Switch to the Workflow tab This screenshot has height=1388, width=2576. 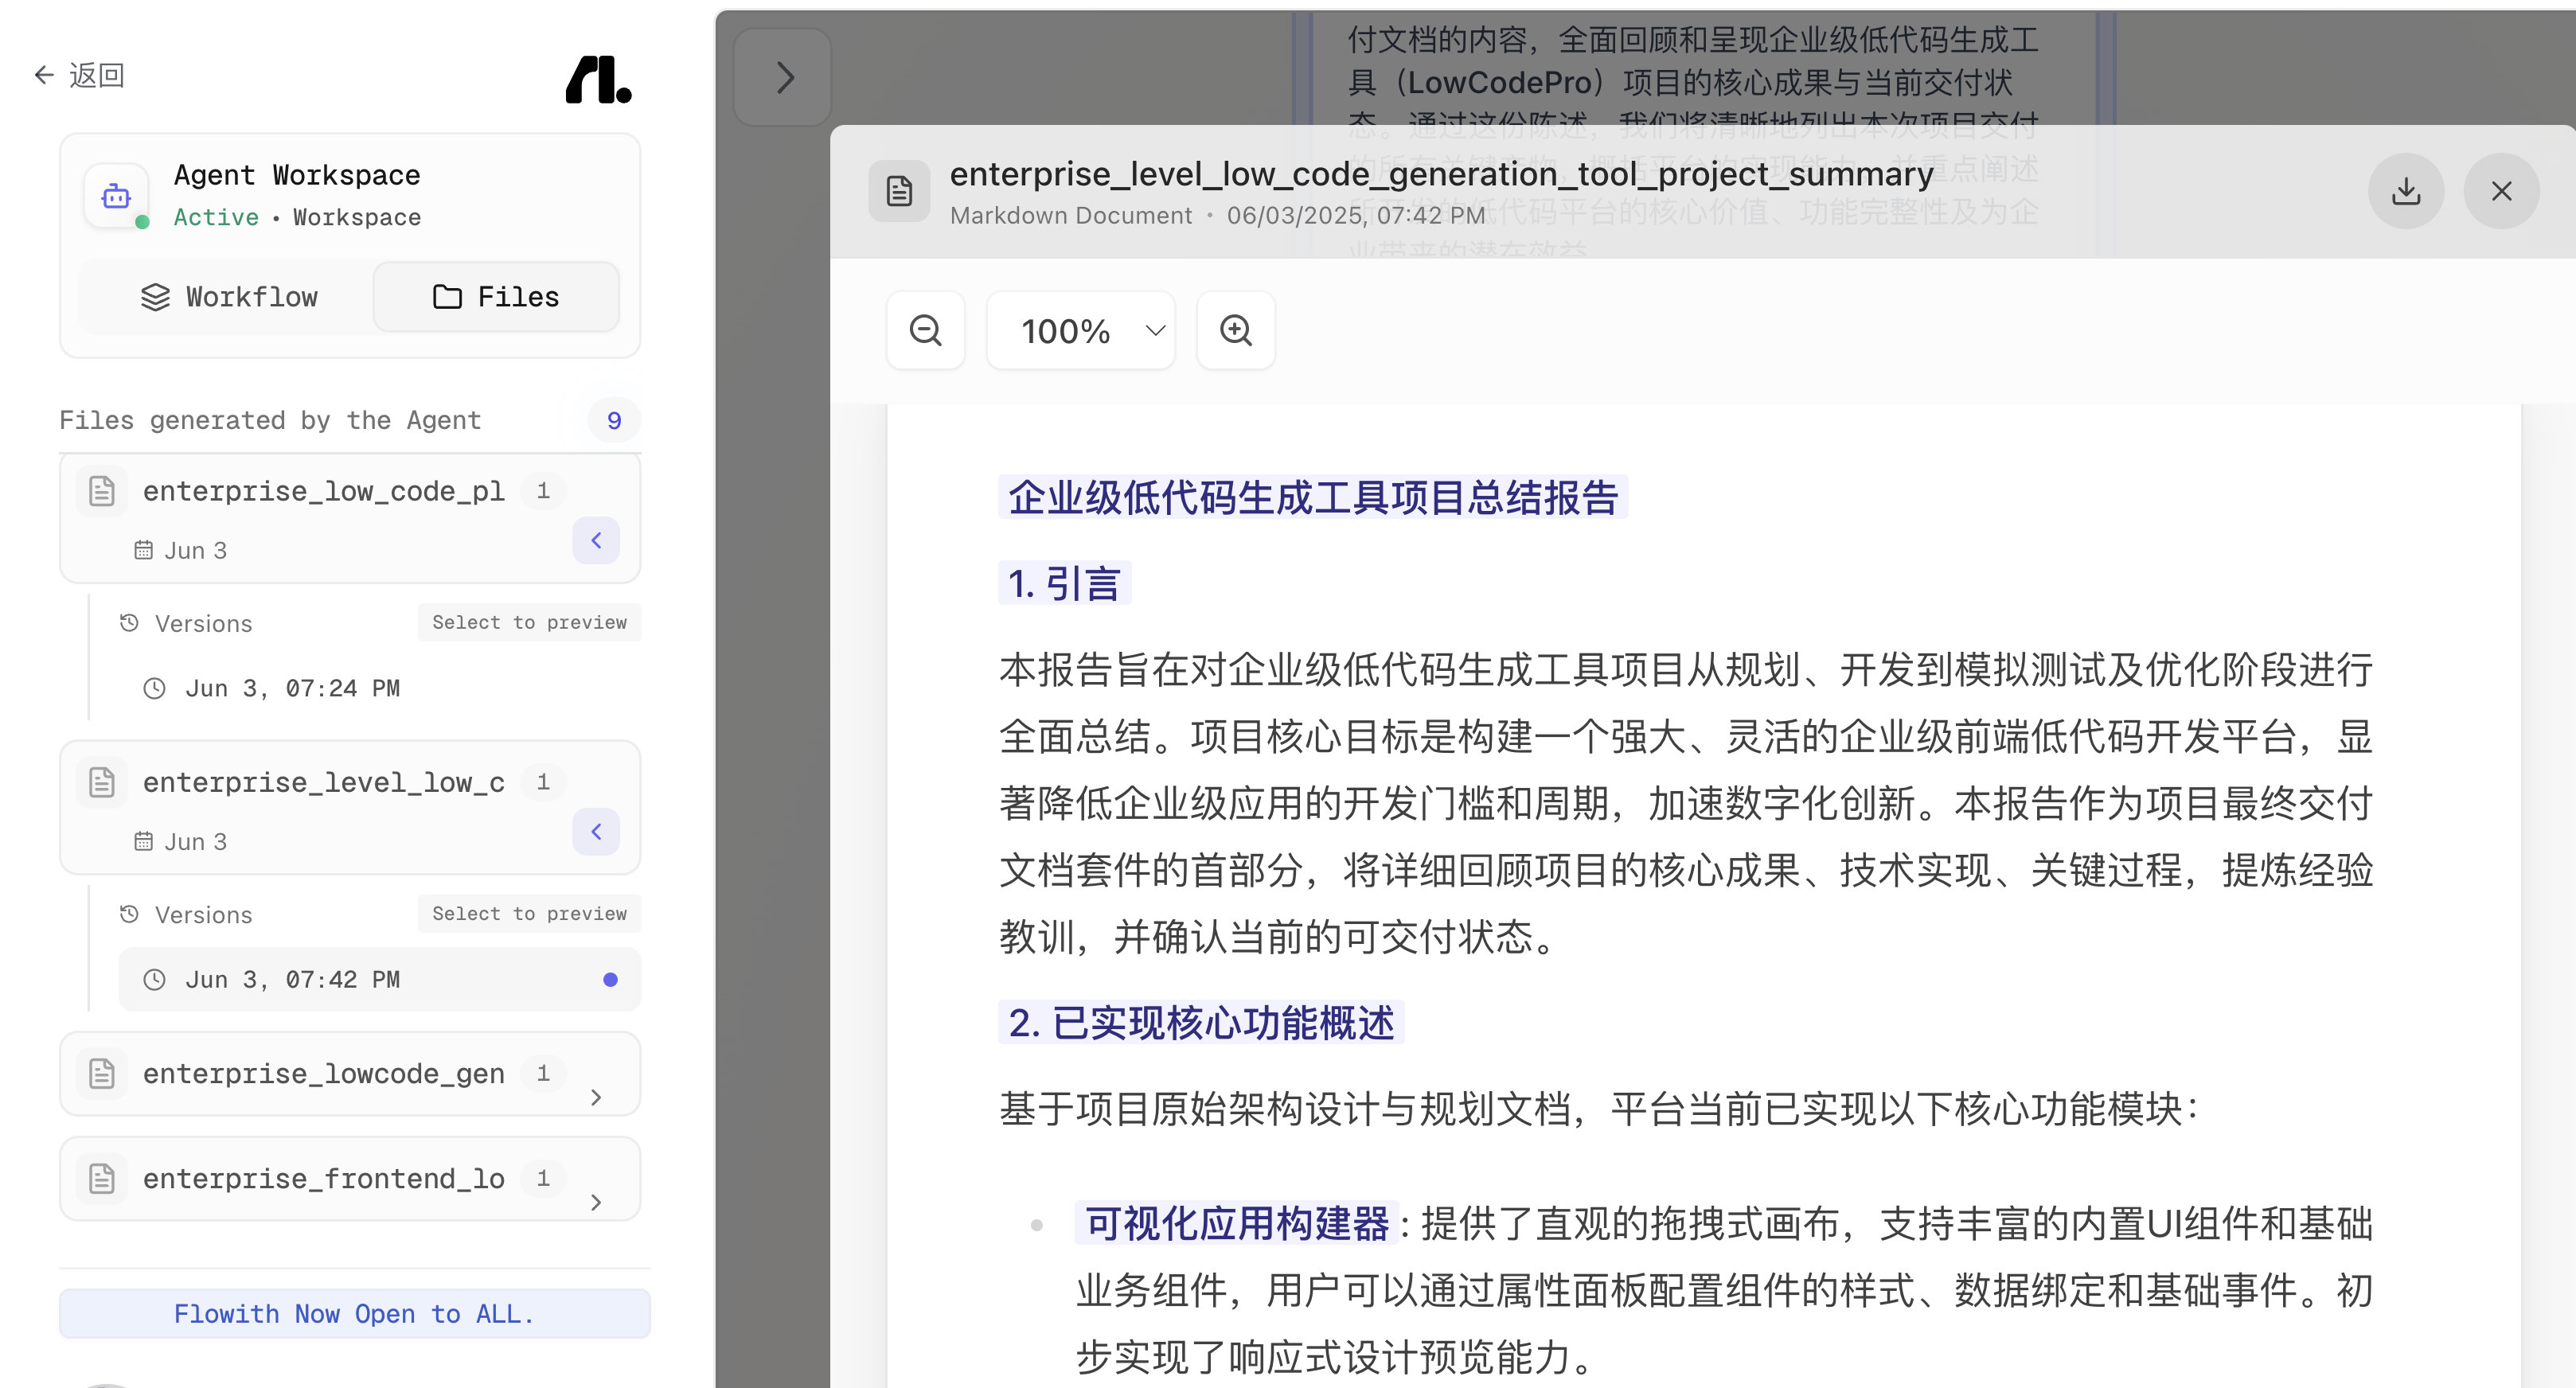(229, 297)
